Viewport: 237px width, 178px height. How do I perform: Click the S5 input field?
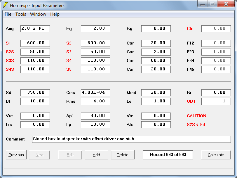click(95, 70)
